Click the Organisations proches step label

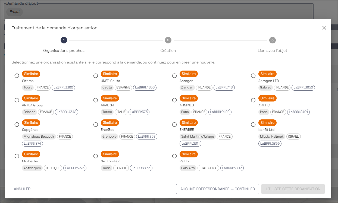pyautogui.click(x=64, y=51)
